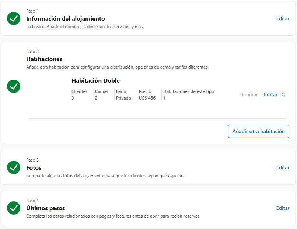Click the Clientes column label
The image size is (297, 229).
coord(79,91)
